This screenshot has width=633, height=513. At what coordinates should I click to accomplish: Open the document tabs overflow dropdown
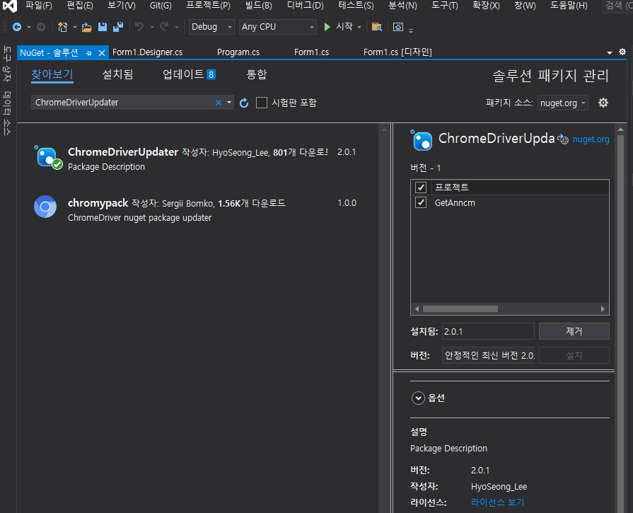(610, 52)
